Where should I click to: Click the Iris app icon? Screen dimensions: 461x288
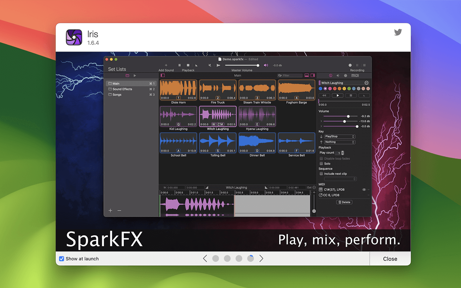pos(74,37)
